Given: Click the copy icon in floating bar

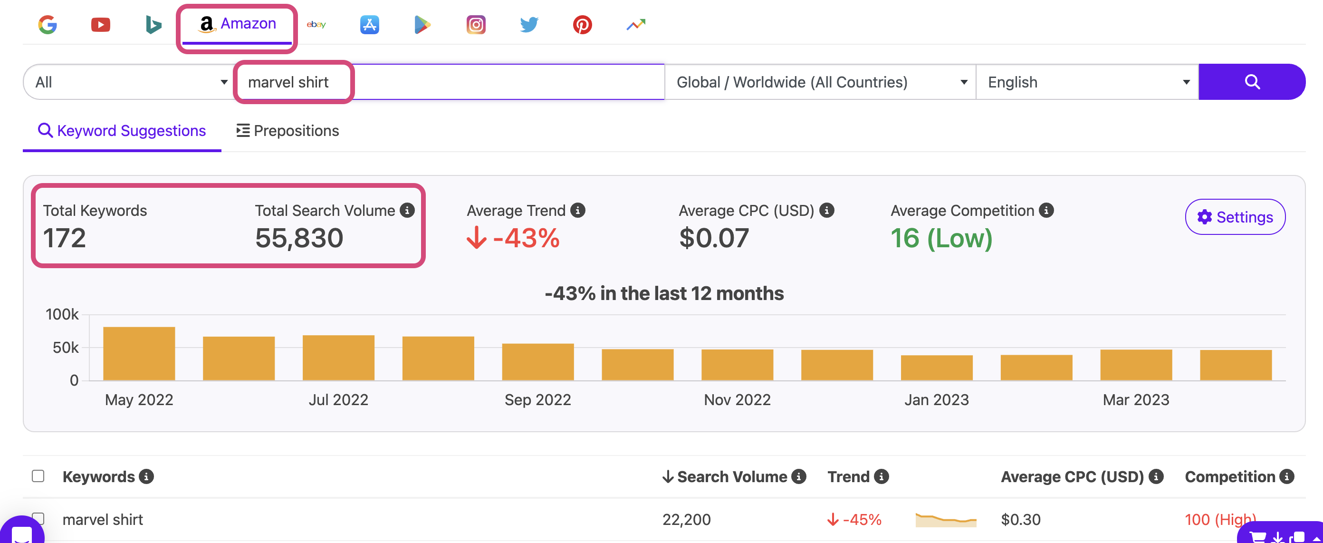Looking at the screenshot, I should click(1297, 537).
